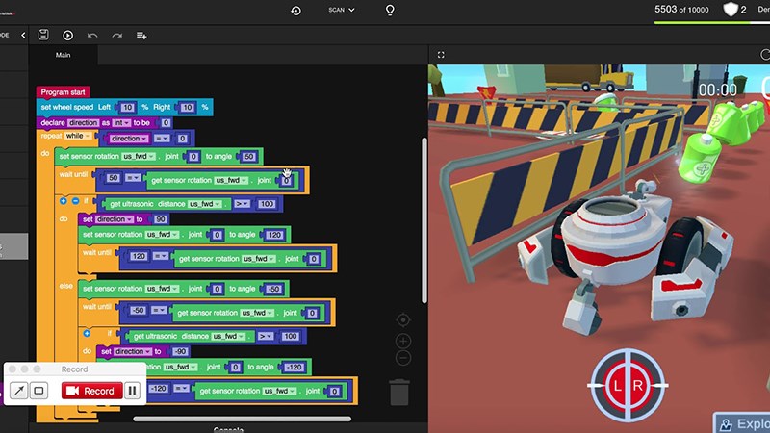Click the redo arrow in the toolbar
Image resolution: width=770 pixels, height=433 pixels.
(x=116, y=36)
